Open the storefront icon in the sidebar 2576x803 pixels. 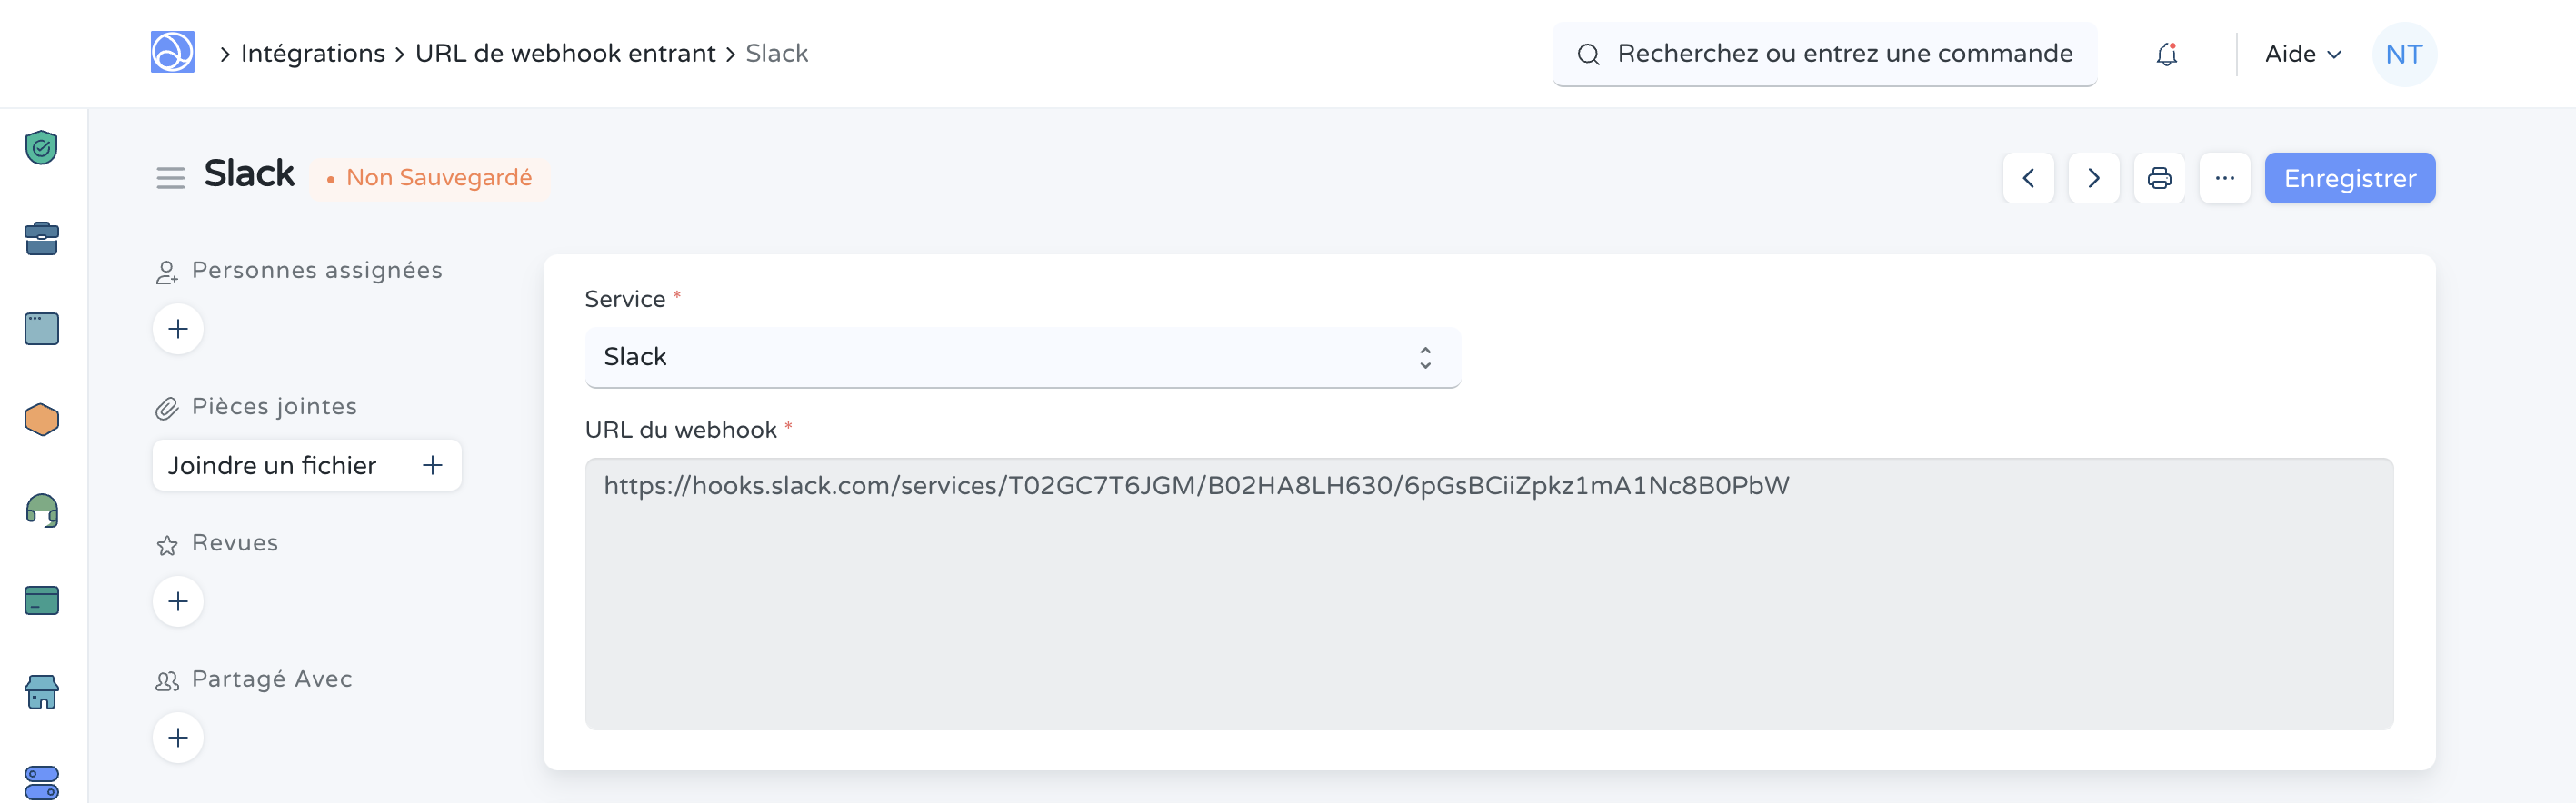point(40,691)
